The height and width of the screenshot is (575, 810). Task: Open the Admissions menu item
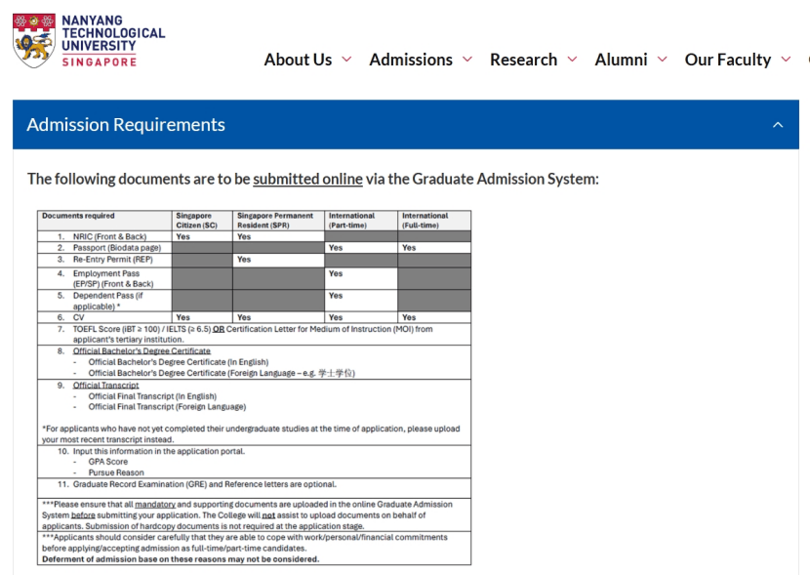[411, 60]
